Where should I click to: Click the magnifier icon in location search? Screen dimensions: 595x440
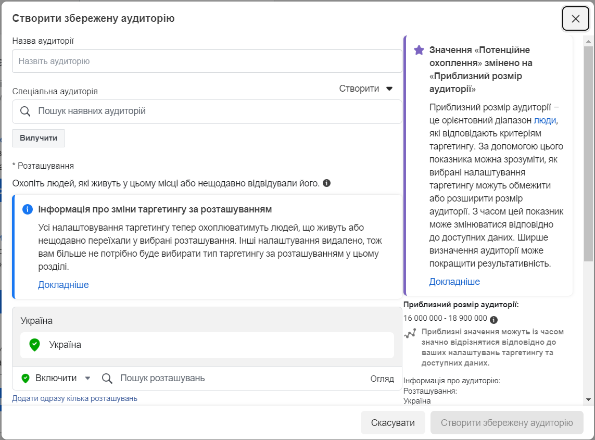(107, 379)
